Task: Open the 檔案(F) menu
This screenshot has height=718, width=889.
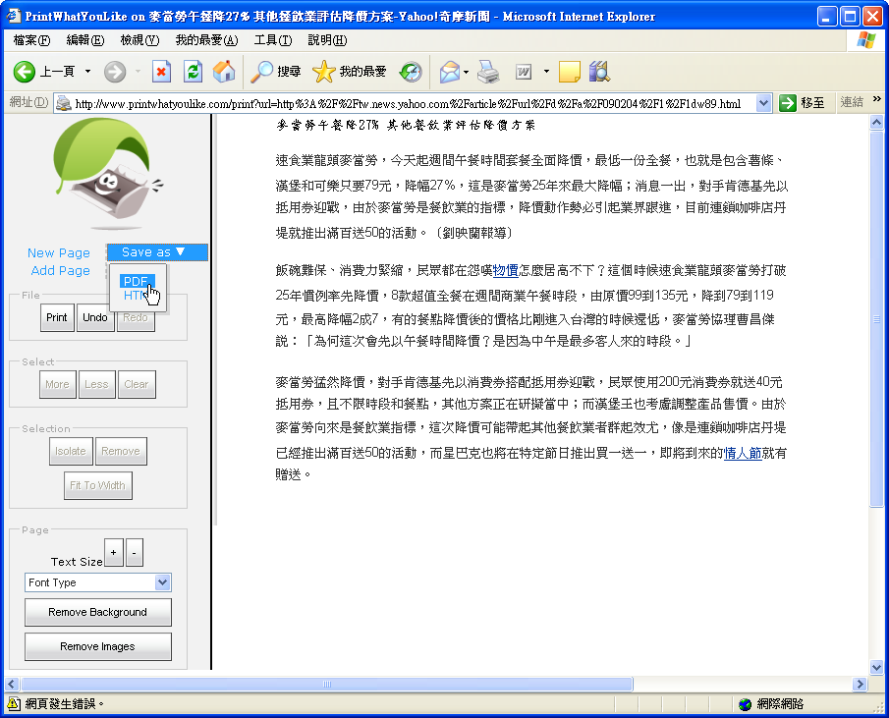Action: (x=31, y=40)
